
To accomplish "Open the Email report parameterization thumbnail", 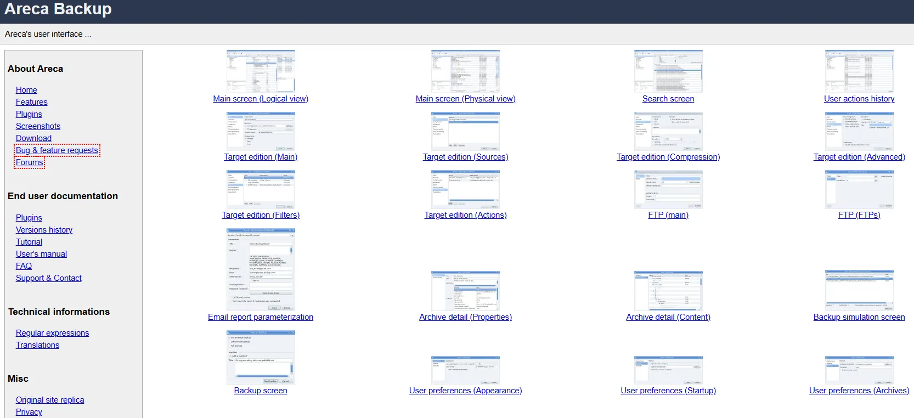I will tap(261, 269).
